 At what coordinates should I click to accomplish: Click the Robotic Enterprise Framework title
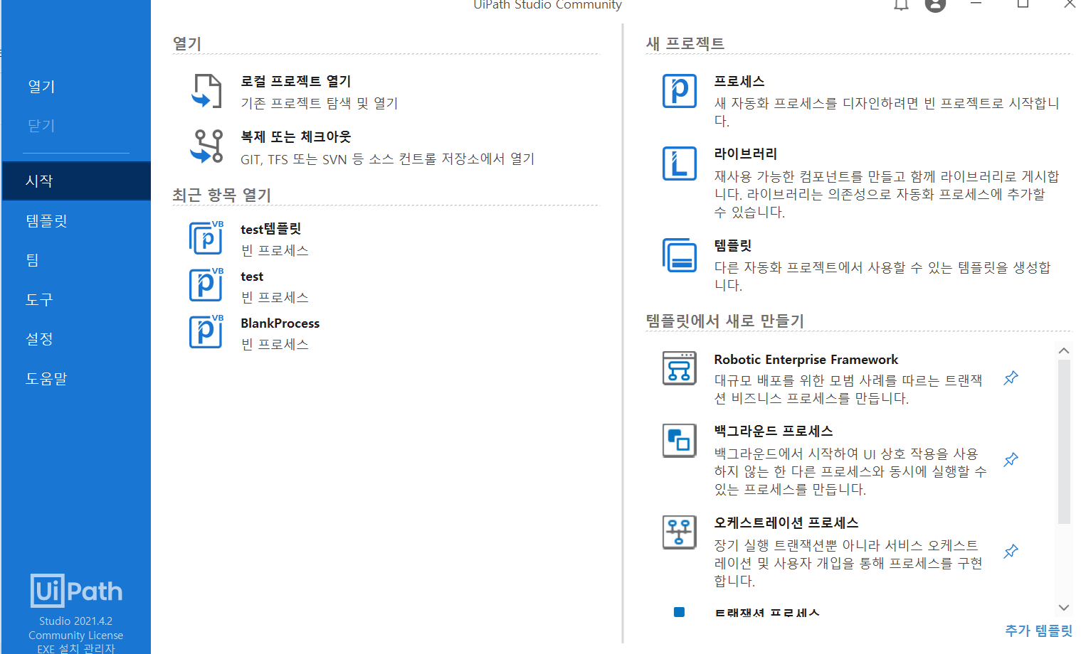[806, 360]
